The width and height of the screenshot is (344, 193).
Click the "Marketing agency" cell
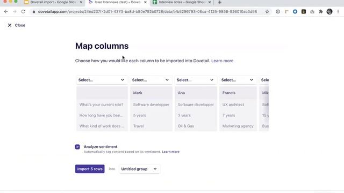pyautogui.click(x=238, y=126)
